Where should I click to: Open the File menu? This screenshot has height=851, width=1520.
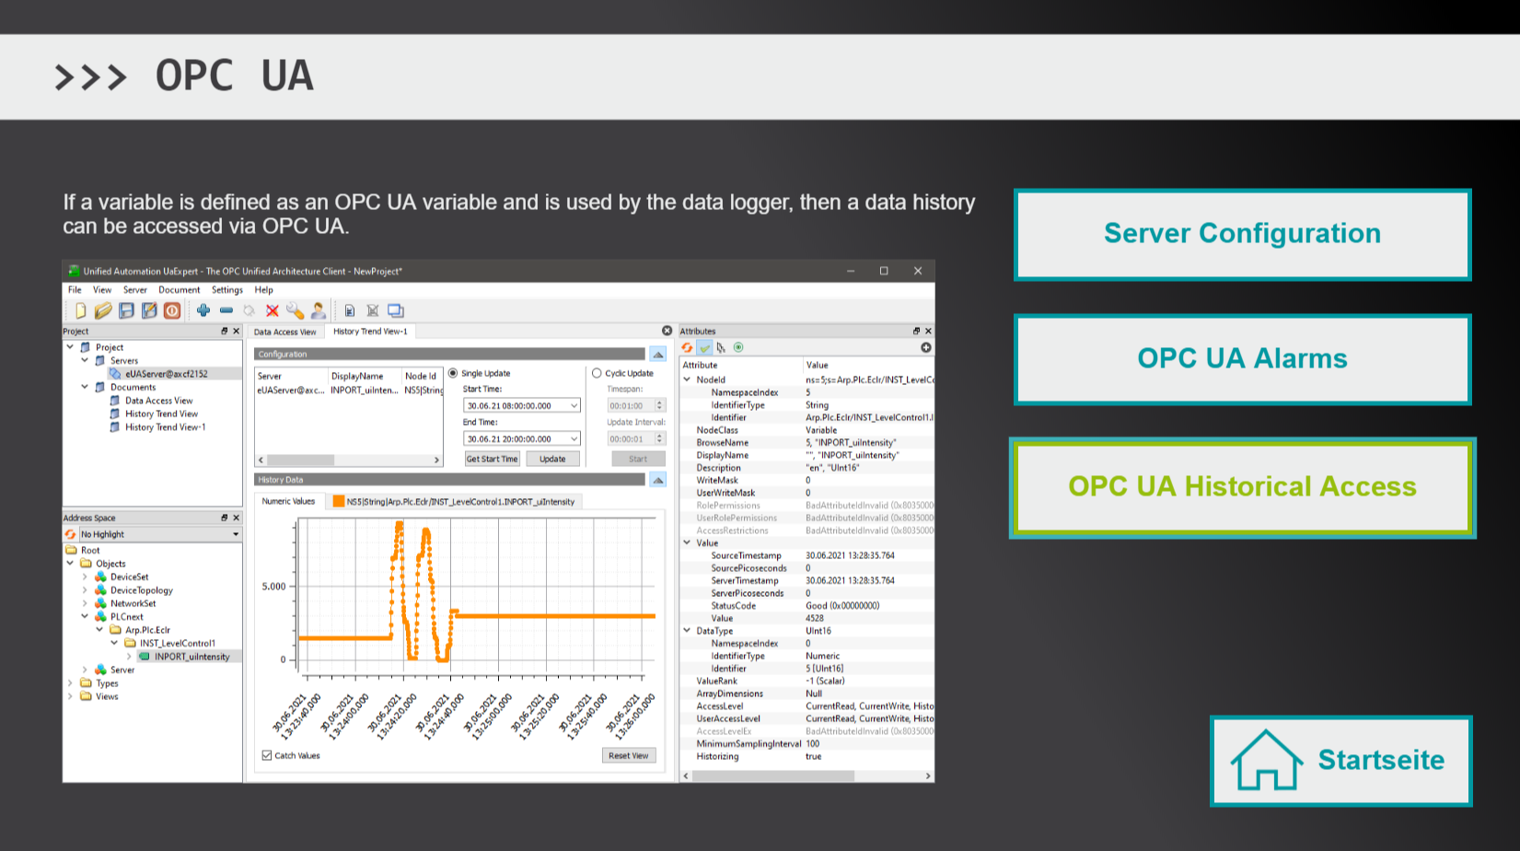click(x=75, y=289)
